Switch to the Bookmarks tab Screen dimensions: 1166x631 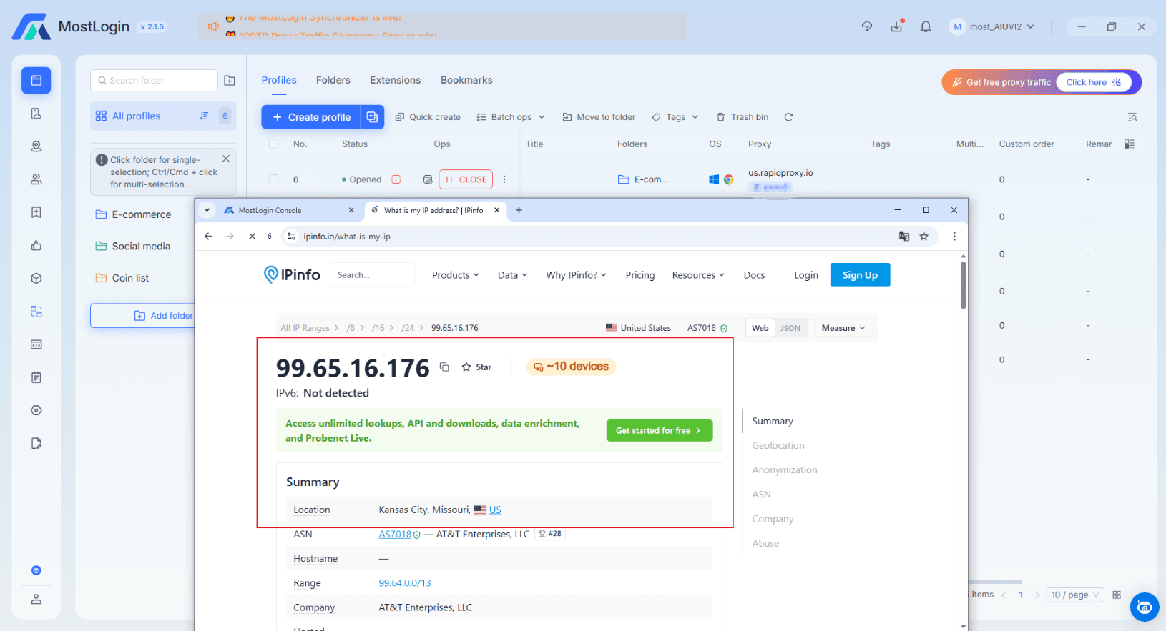coord(466,80)
